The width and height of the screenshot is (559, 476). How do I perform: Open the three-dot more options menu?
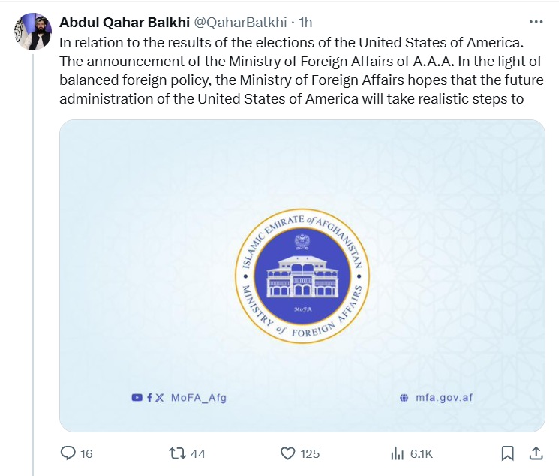[536, 22]
